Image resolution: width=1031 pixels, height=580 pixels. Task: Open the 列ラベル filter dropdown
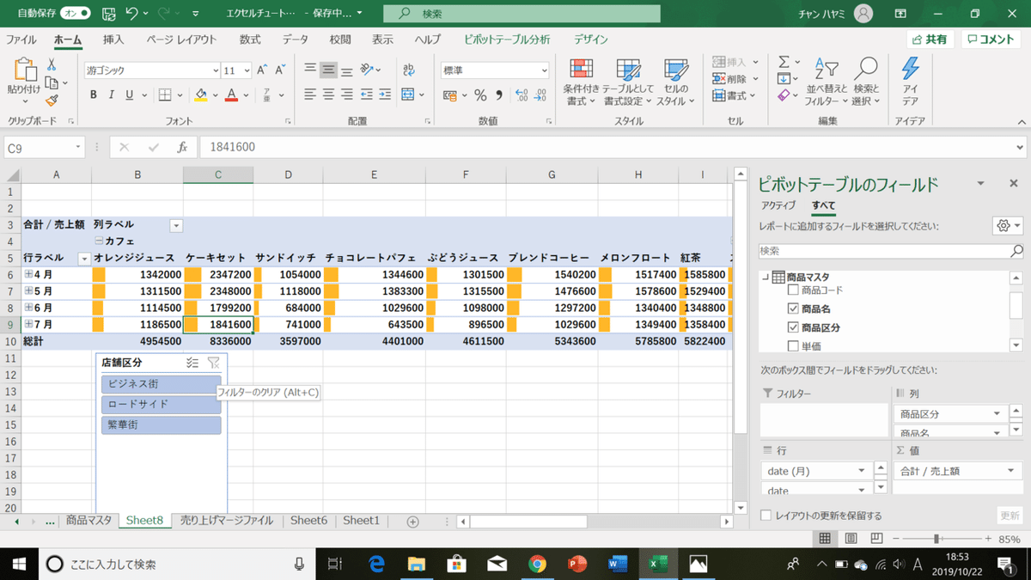coord(176,225)
